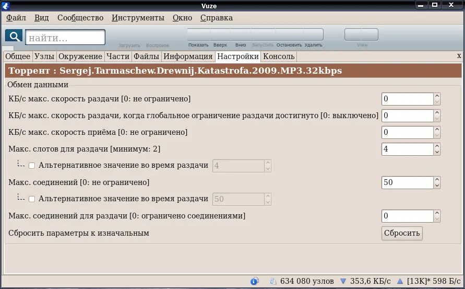The width and height of the screenshot is (465, 289).
Task: Open the Окно menu
Action: (x=182, y=18)
